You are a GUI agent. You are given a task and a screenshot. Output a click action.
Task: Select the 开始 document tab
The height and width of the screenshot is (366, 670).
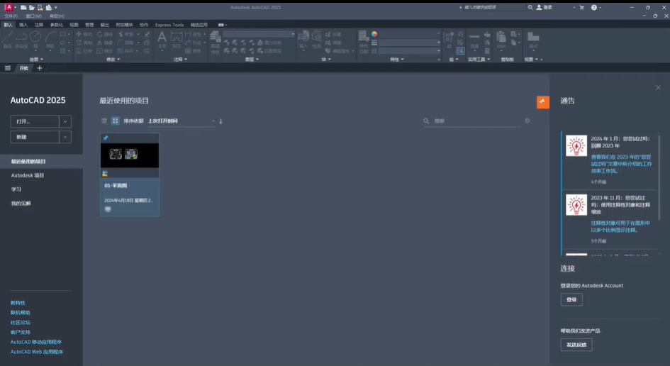(x=23, y=68)
